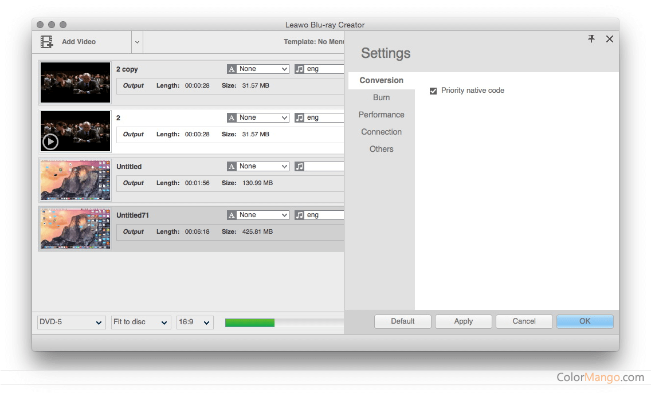Close the Settings panel
This screenshot has width=651, height=397.
610,39
